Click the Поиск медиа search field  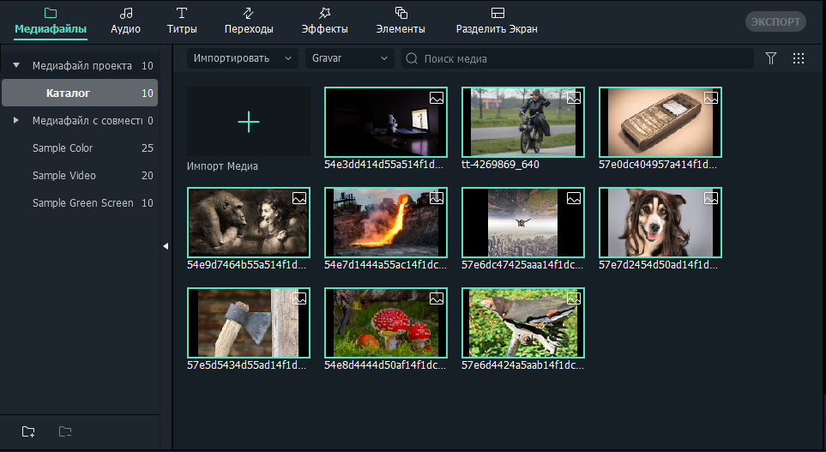[x=577, y=58]
